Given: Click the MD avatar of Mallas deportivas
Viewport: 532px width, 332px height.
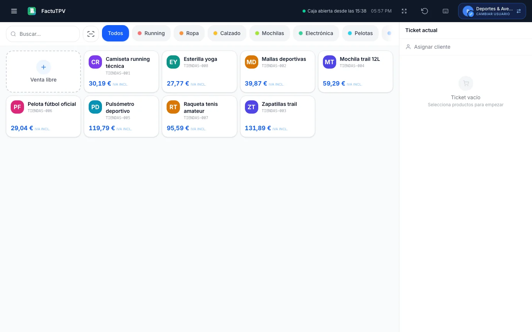Looking at the screenshot, I should pyautogui.click(x=252, y=62).
